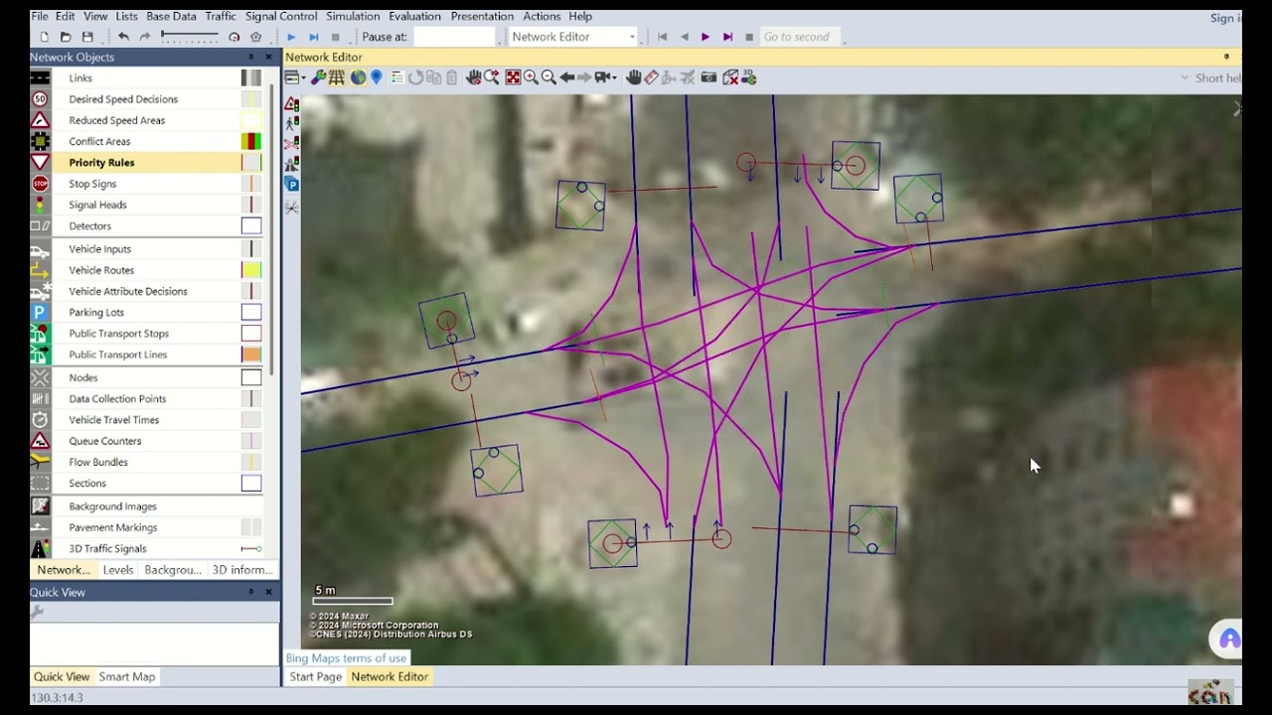This screenshot has height=715, width=1272.
Task: Toggle Sections visibility box
Action: click(251, 484)
